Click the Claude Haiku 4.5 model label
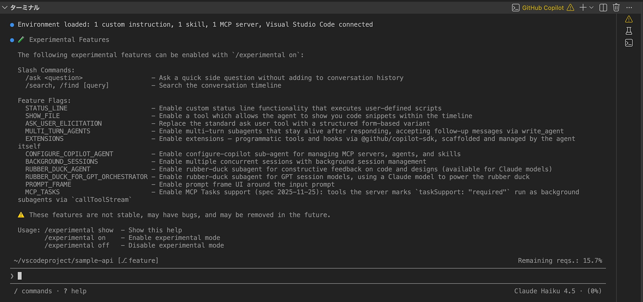Image resolution: width=643 pixels, height=302 pixels. pyautogui.click(x=545, y=291)
